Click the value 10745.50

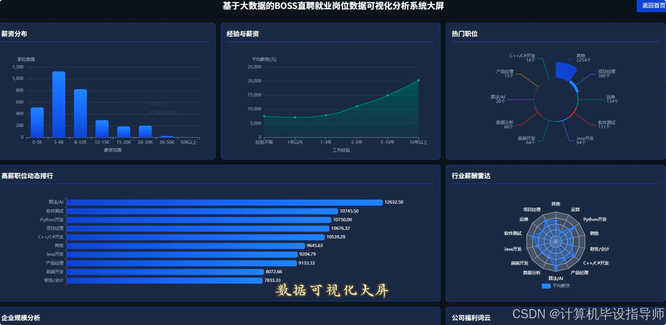[349, 211]
